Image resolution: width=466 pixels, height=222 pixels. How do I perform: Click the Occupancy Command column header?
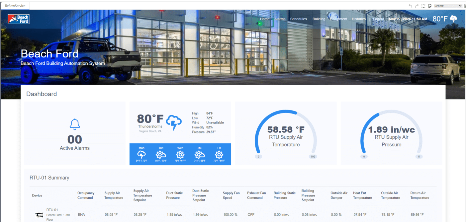tap(86, 195)
